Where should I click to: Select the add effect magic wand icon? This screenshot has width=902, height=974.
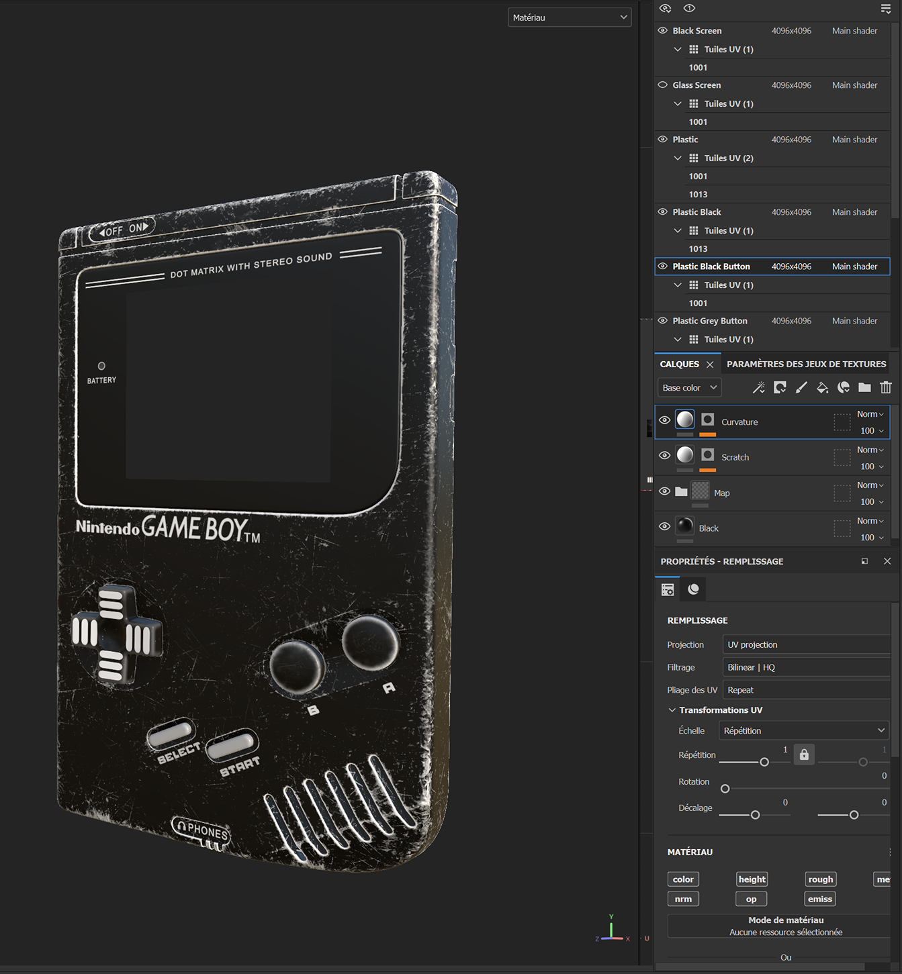point(759,387)
